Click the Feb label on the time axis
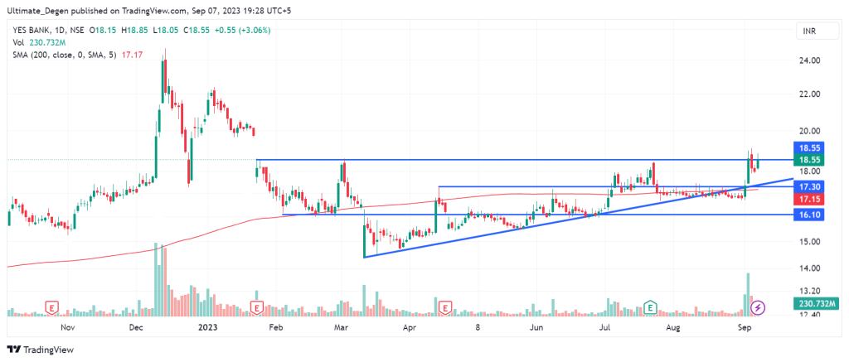The width and height of the screenshot is (849, 362). coord(276,327)
